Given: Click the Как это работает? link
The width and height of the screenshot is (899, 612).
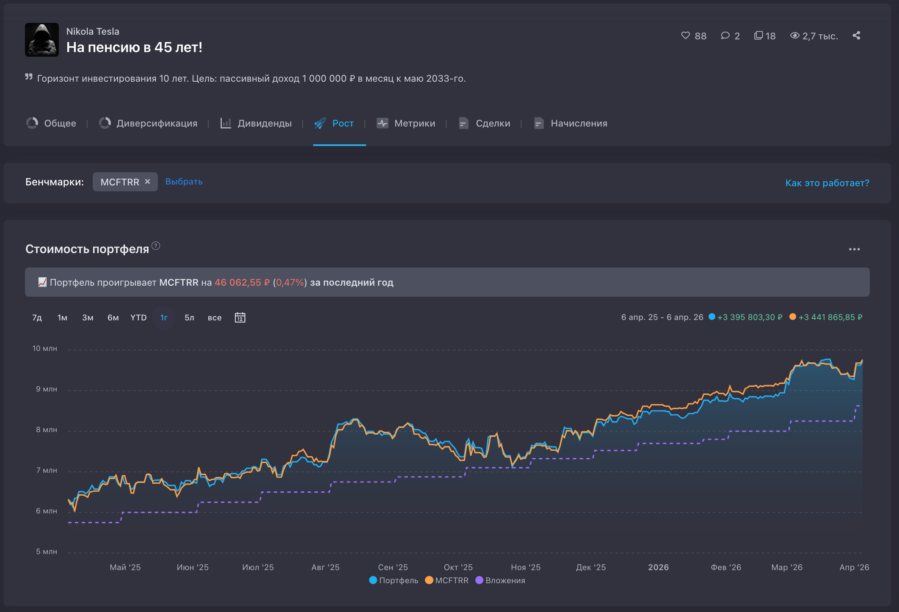Looking at the screenshot, I should (827, 183).
